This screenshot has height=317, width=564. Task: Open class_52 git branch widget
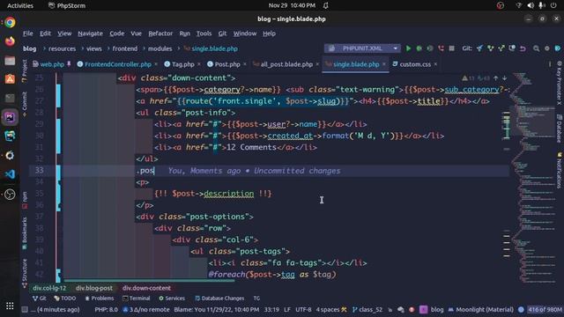367,309
